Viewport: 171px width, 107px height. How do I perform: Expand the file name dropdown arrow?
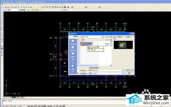[x=123, y=70]
